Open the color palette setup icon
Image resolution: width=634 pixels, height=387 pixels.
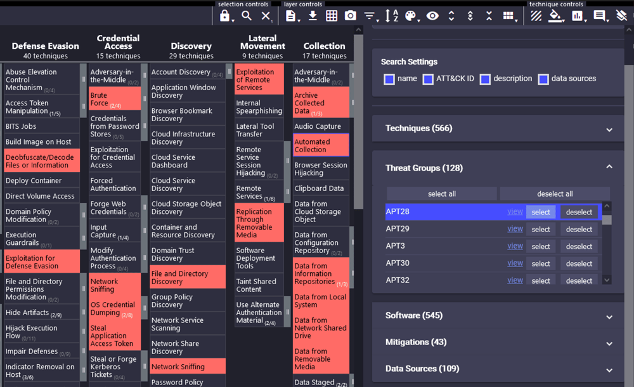(x=410, y=16)
